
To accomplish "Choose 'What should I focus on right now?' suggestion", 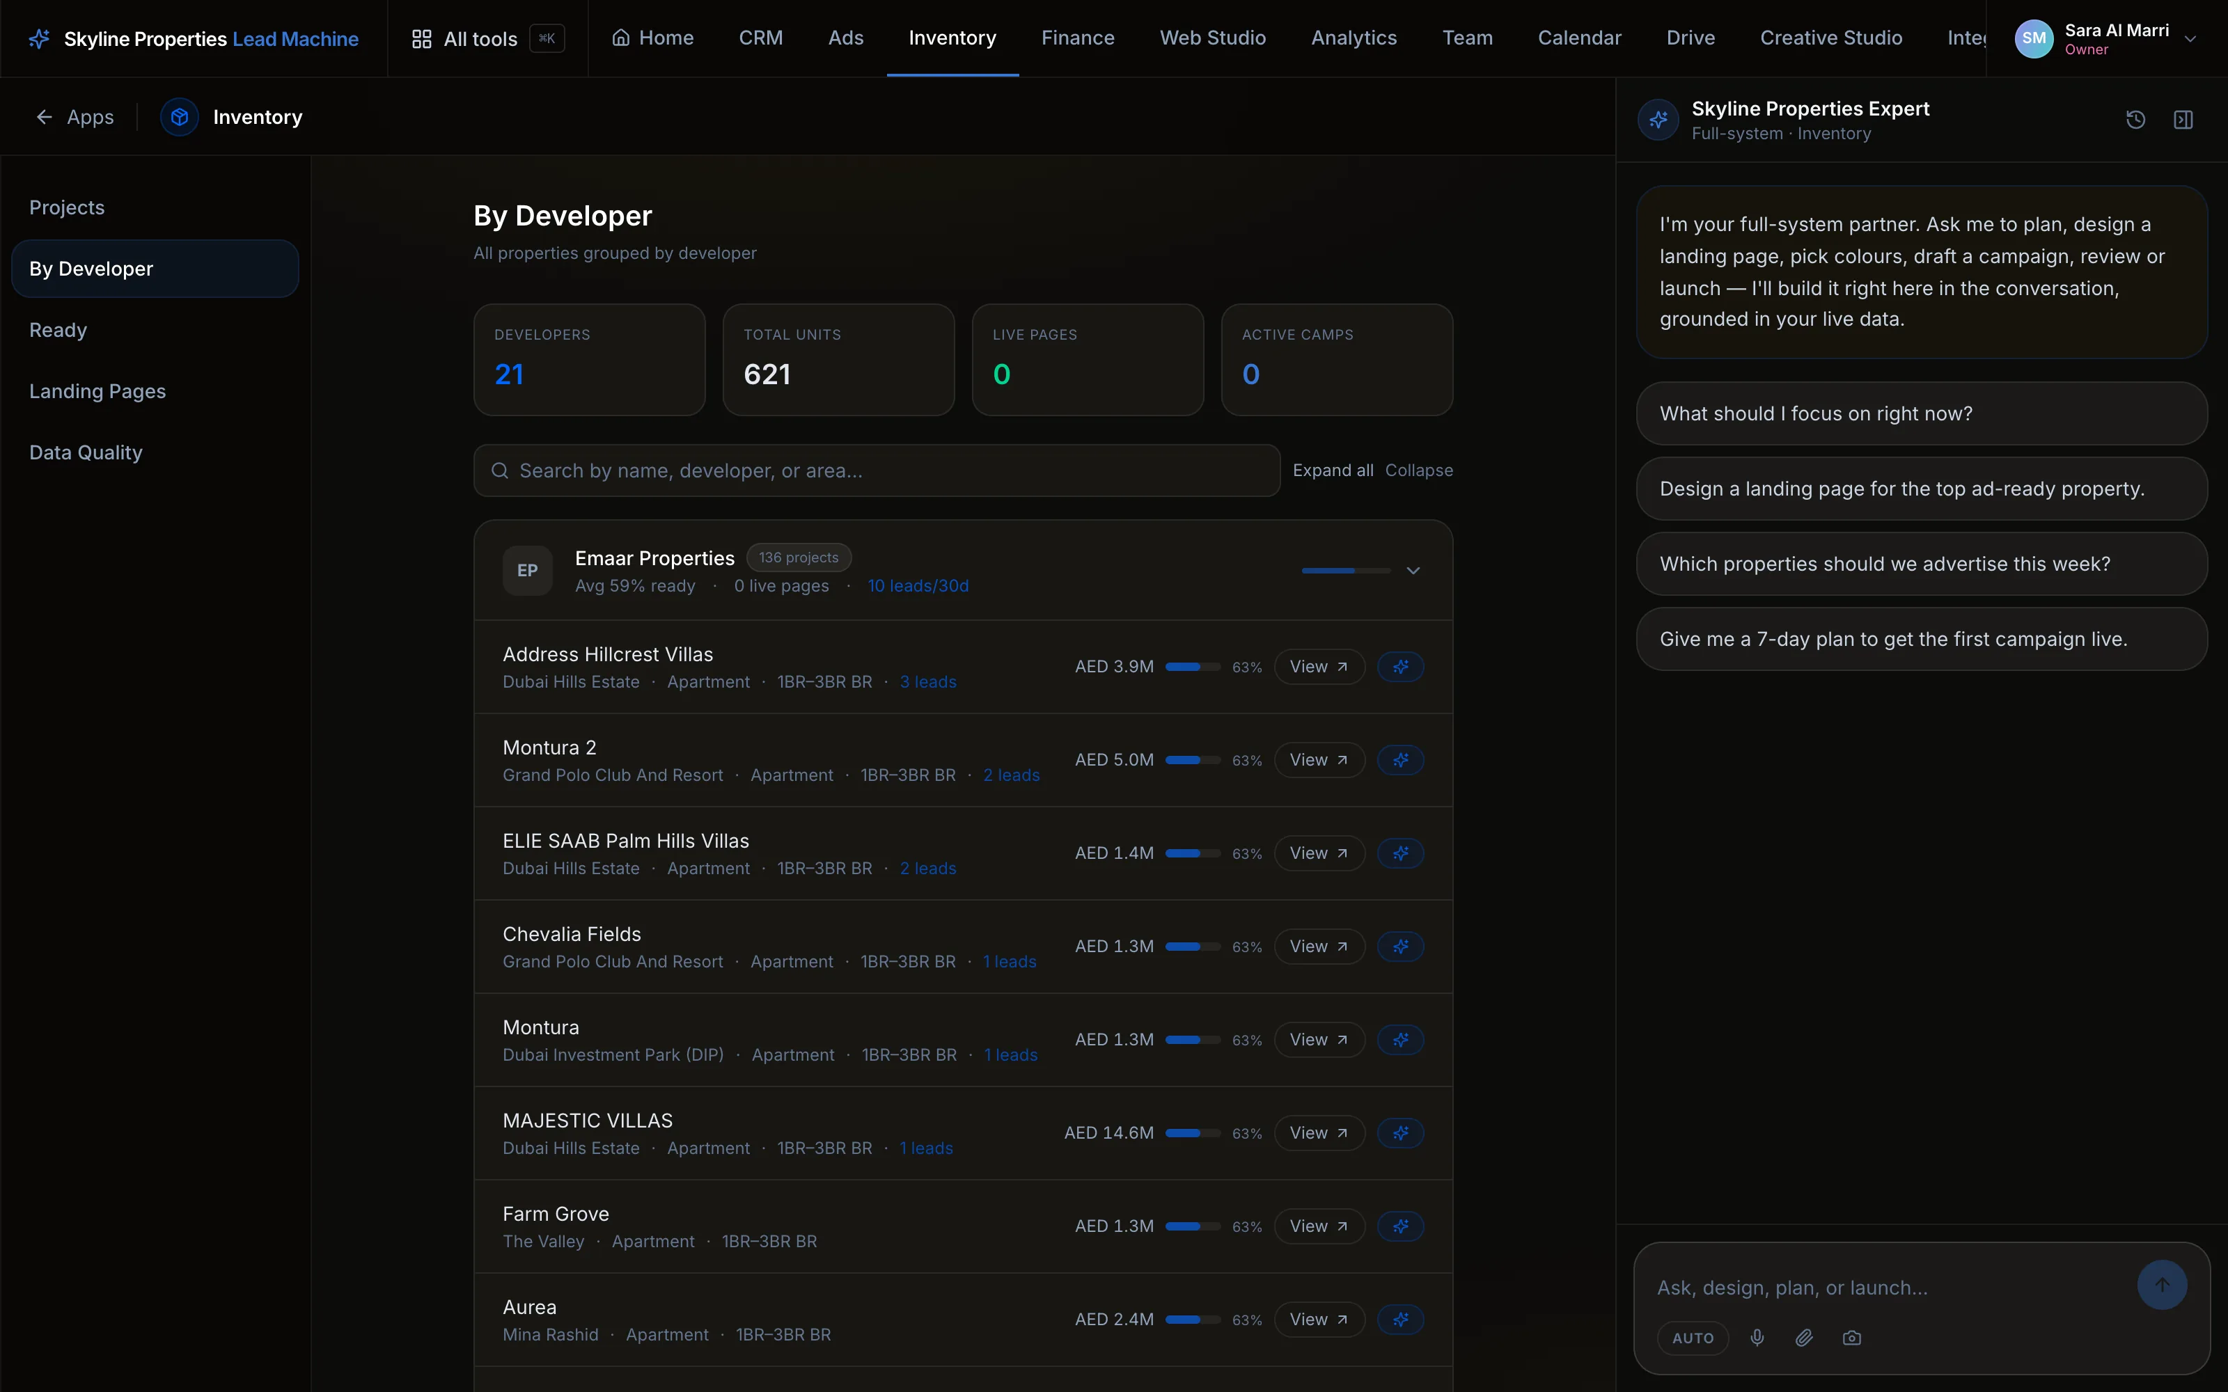I will point(1922,413).
